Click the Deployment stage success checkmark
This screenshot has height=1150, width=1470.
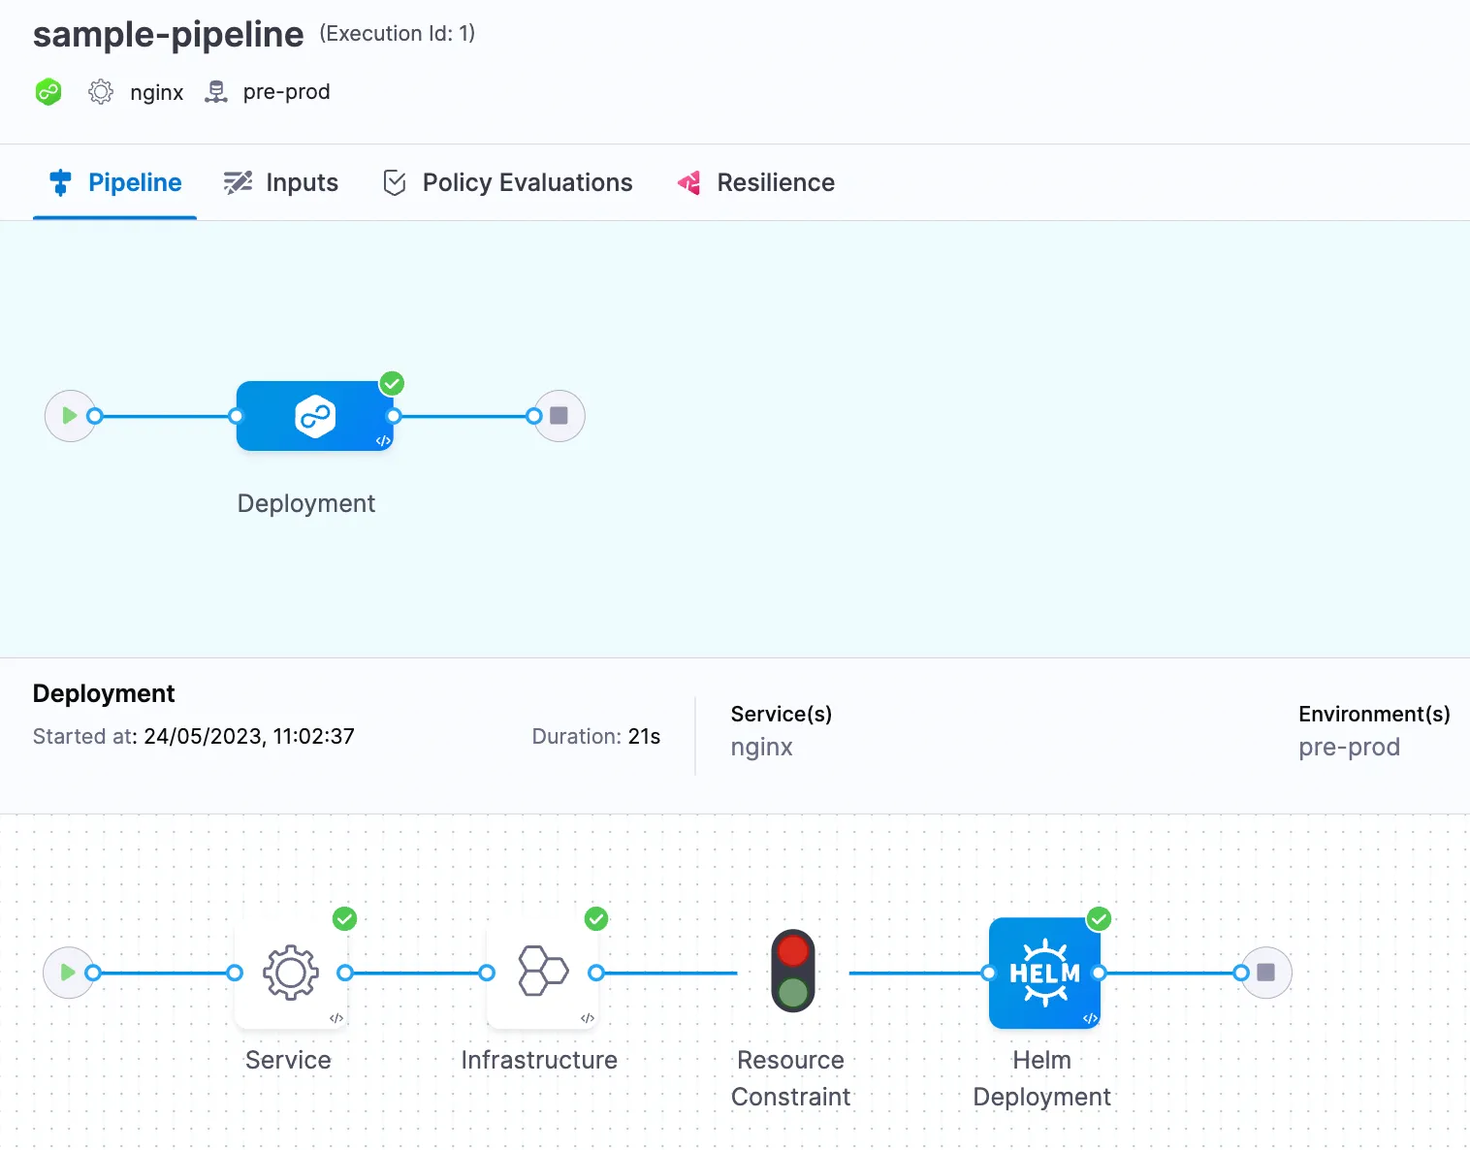pyautogui.click(x=392, y=384)
